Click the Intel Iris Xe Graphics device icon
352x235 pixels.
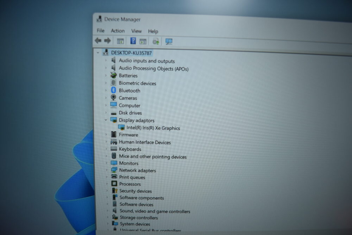click(x=121, y=128)
